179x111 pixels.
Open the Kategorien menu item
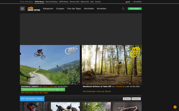coord(48,9)
